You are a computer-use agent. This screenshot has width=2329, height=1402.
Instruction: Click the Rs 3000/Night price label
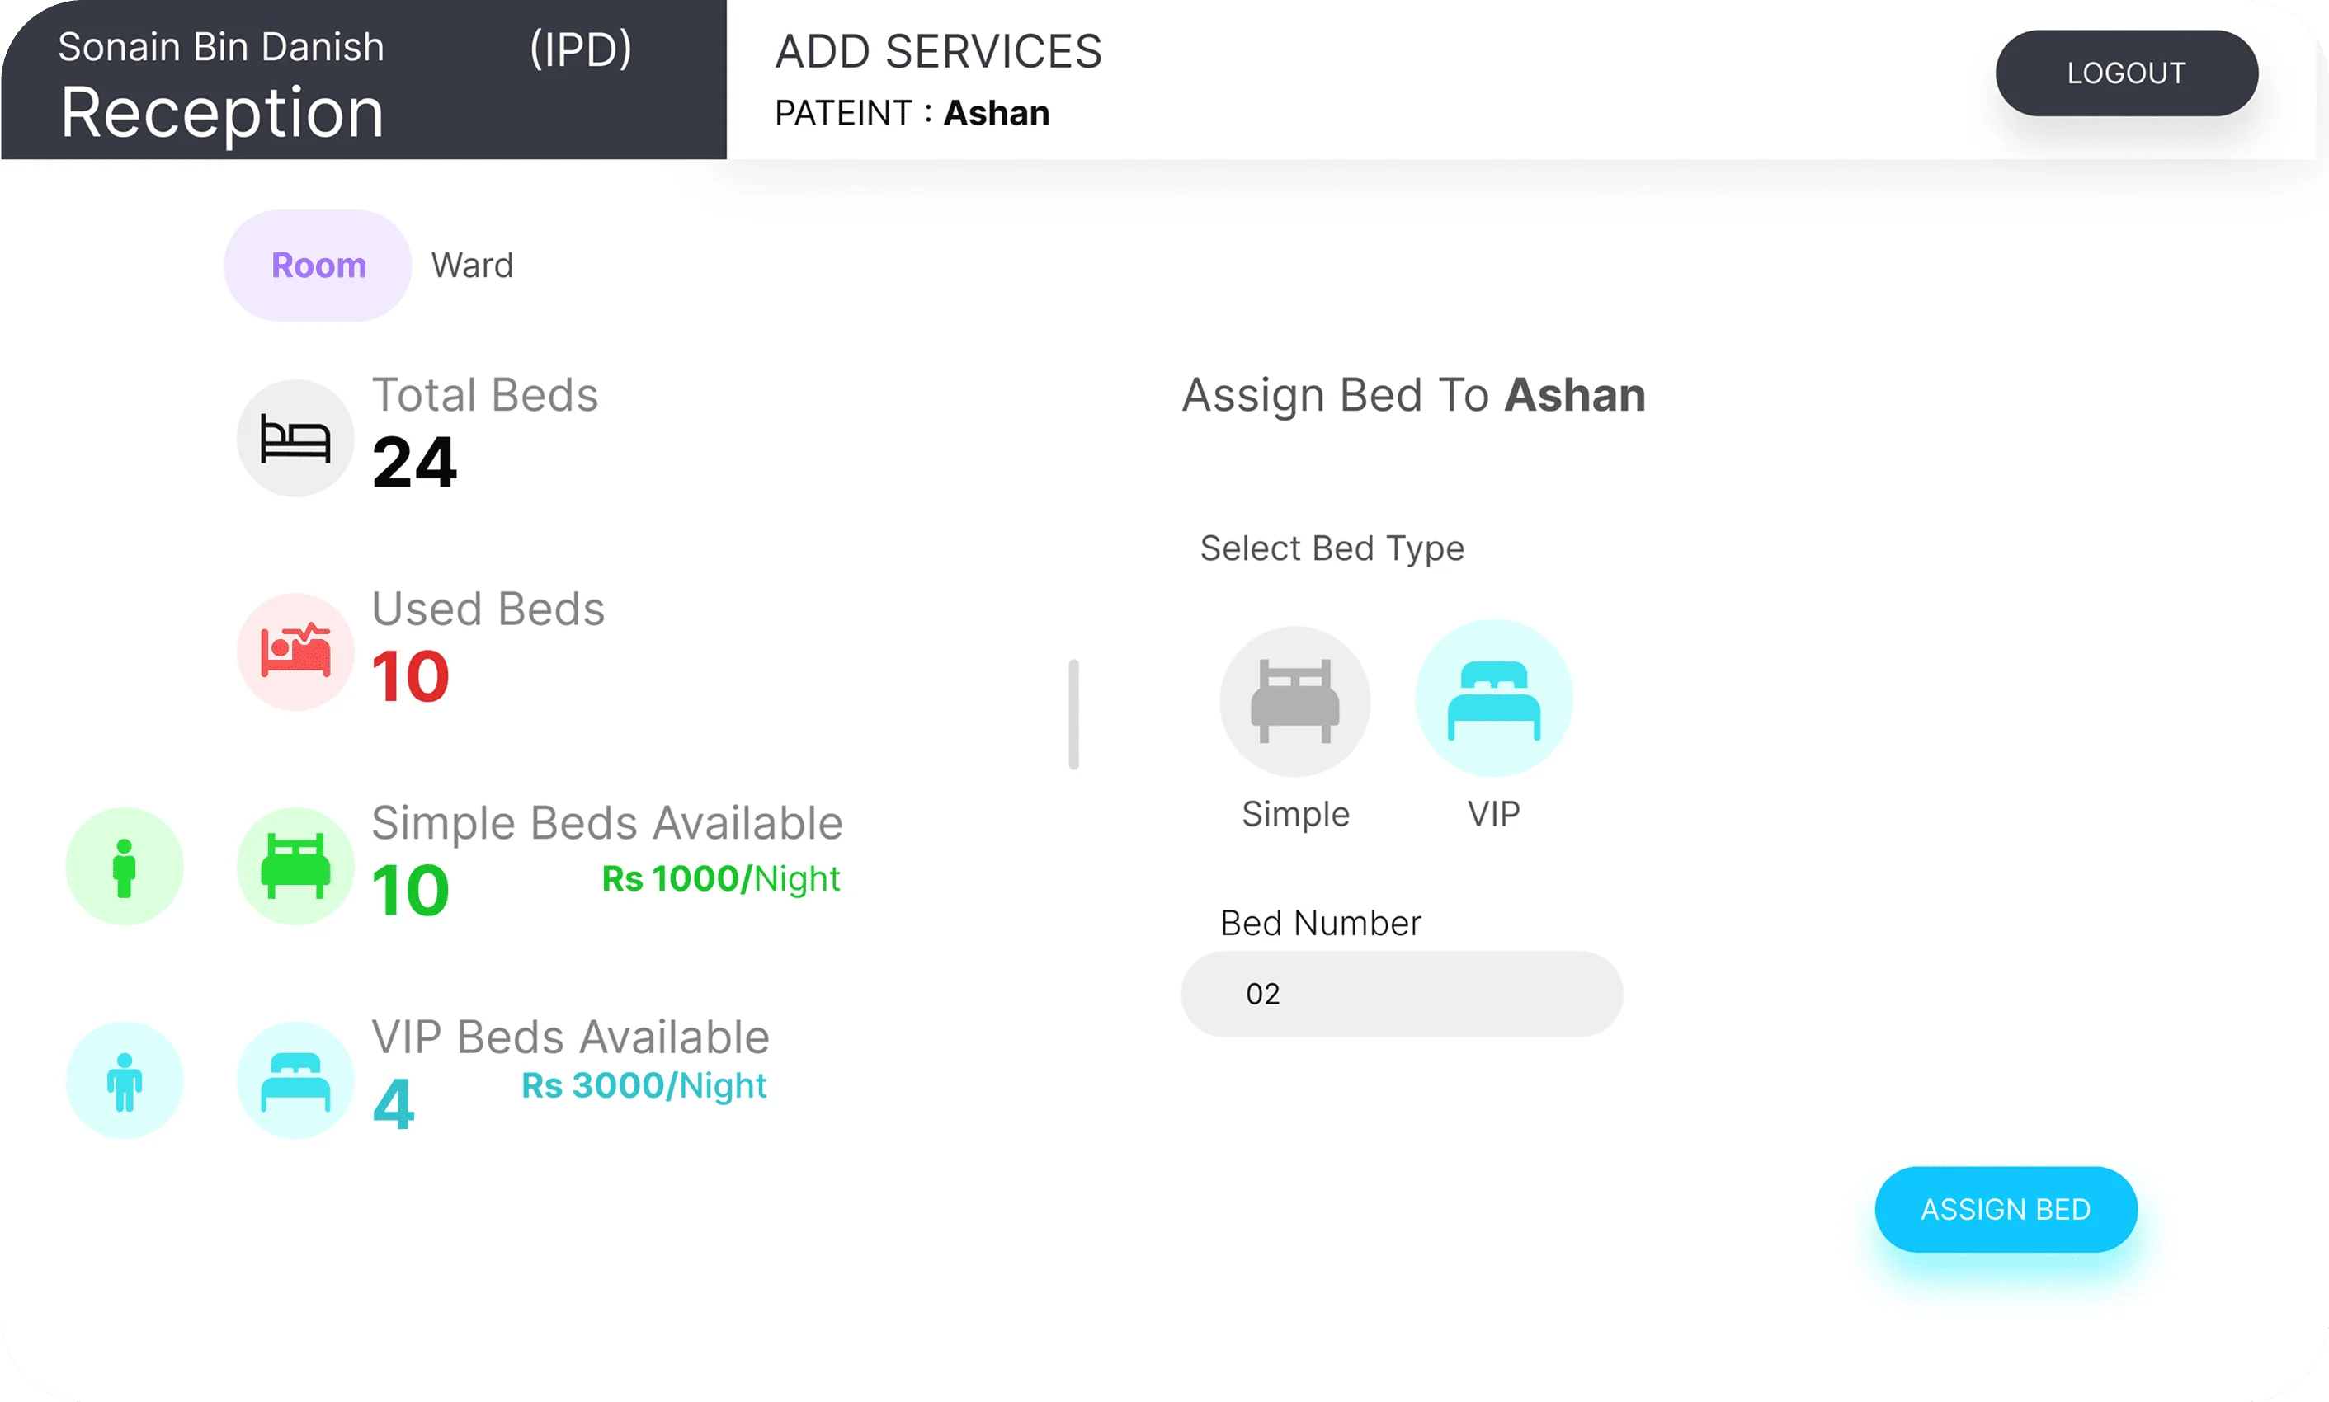[644, 1085]
